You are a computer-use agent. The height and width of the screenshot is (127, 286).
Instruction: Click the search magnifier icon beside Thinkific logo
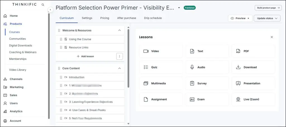[43, 5]
